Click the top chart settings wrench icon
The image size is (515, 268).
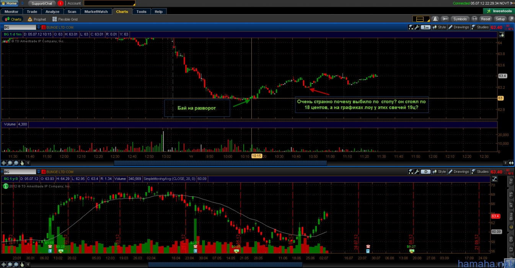(x=417, y=27)
